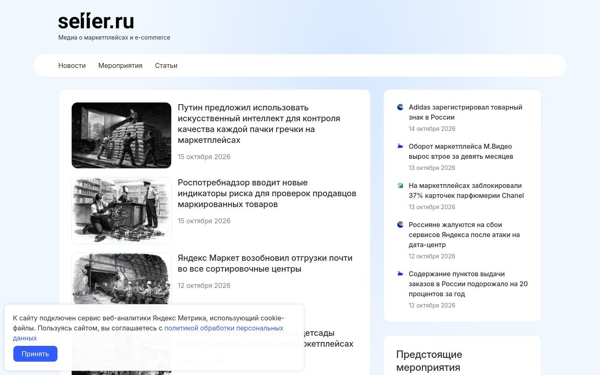The image size is (600, 375).
Task: Open Россияне жалуются на сбои сервисов Яндекса news
Action: pos(464,235)
